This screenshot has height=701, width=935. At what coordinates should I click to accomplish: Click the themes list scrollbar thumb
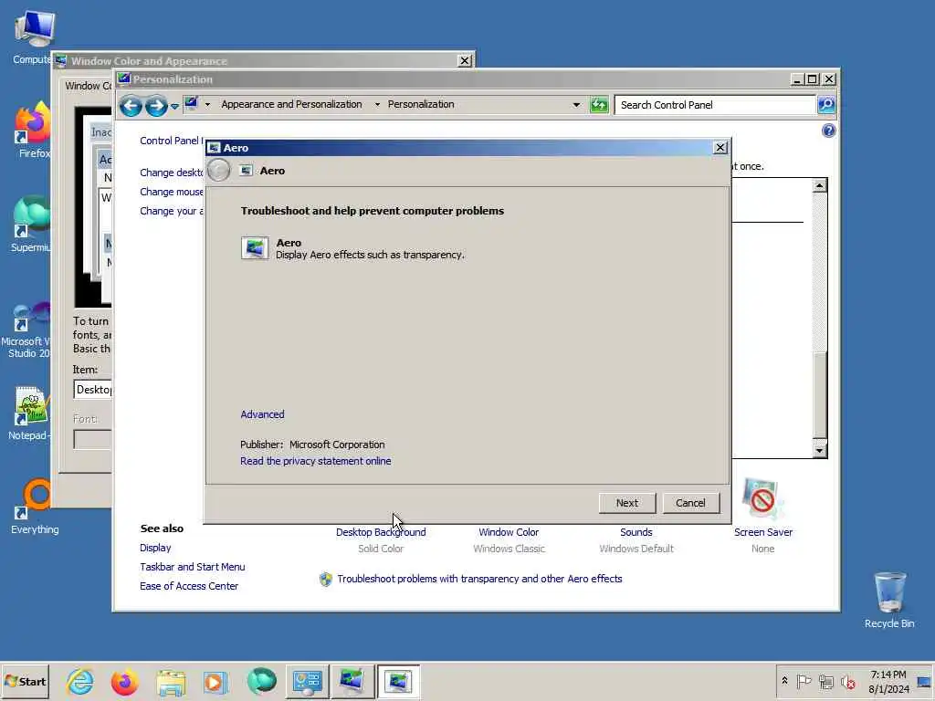coord(819,394)
